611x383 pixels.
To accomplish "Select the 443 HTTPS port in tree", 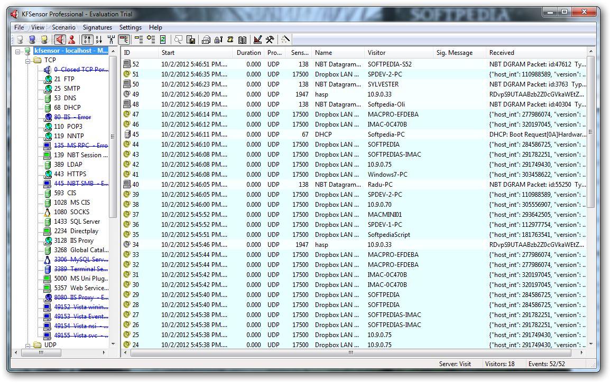I will [70, 174].
